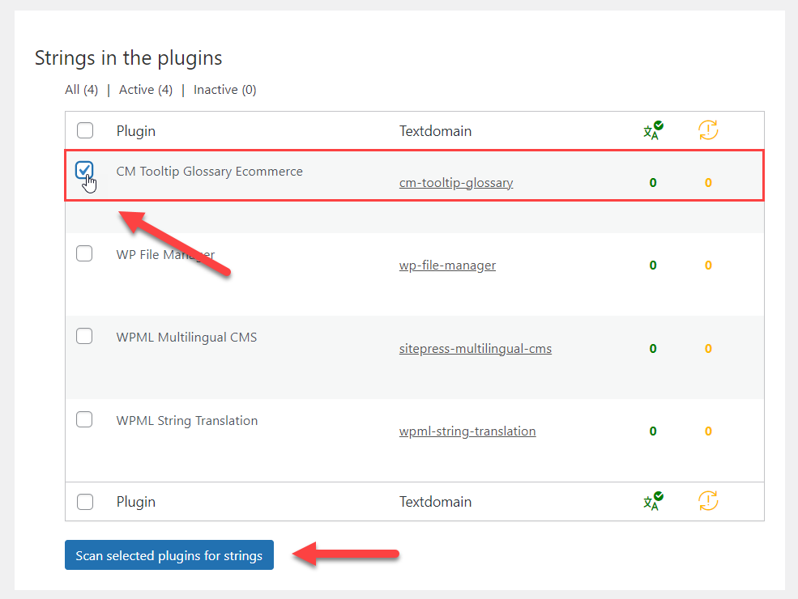Toggle the select-all checkbox in bottom footer
The width and height of the screenshot is (798, 599).
point(85,502)
